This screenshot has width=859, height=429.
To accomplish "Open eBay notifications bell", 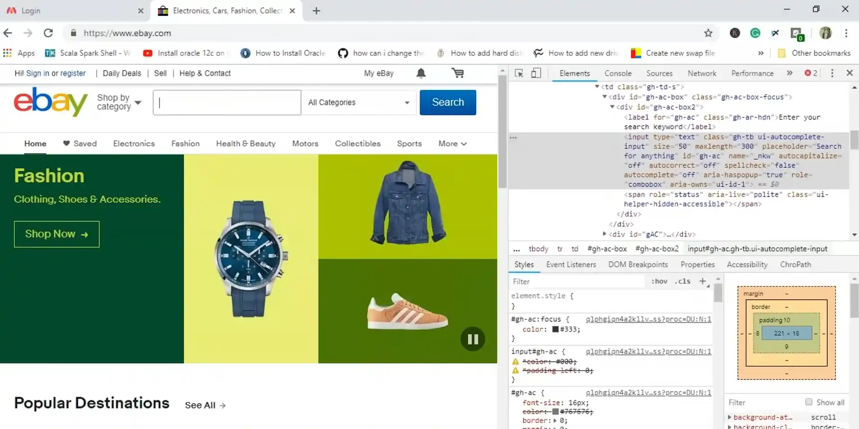I will coord(421,73).
